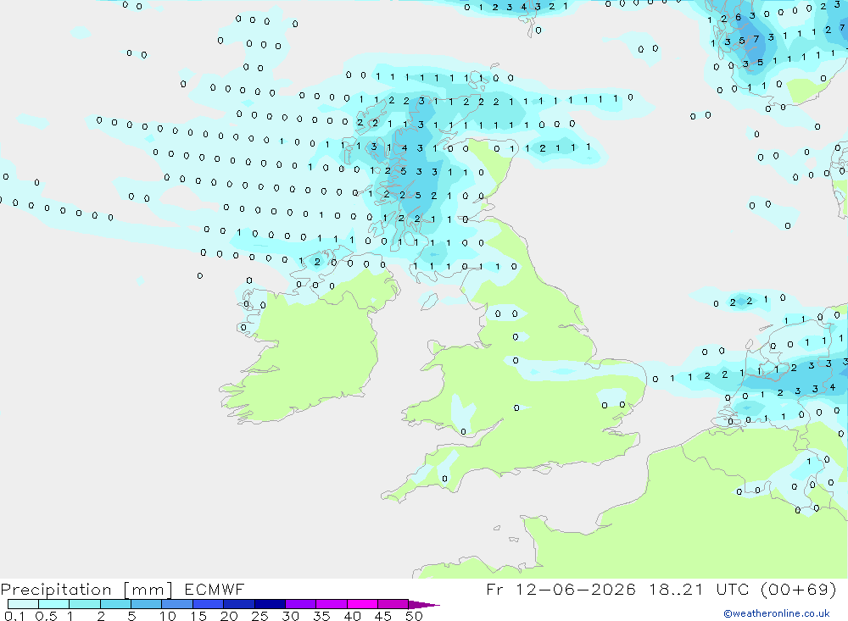Screen dimensions: 848x621
Task: Click legend scale label '50'
Action: click(414, 616)
